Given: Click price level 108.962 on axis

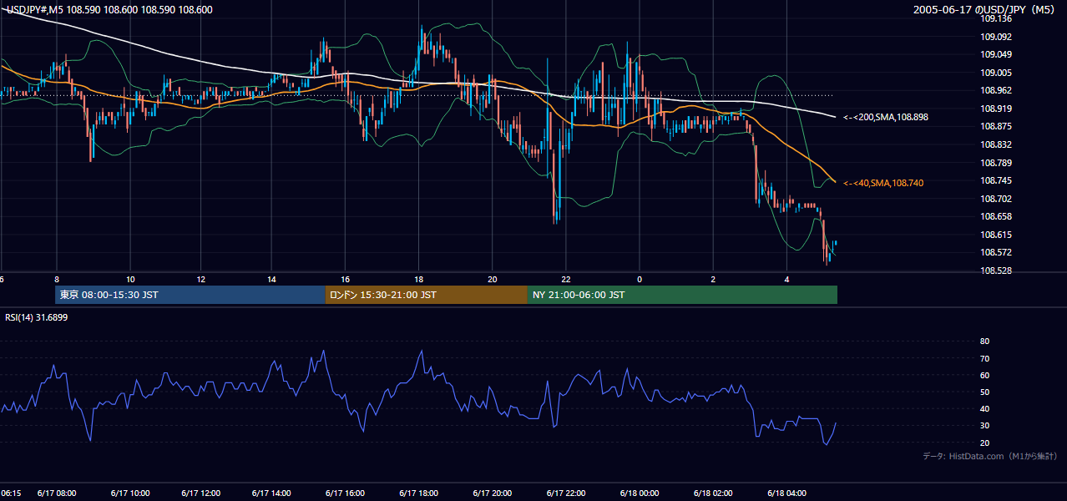Looking at the screenshot, I should (996, 90).
